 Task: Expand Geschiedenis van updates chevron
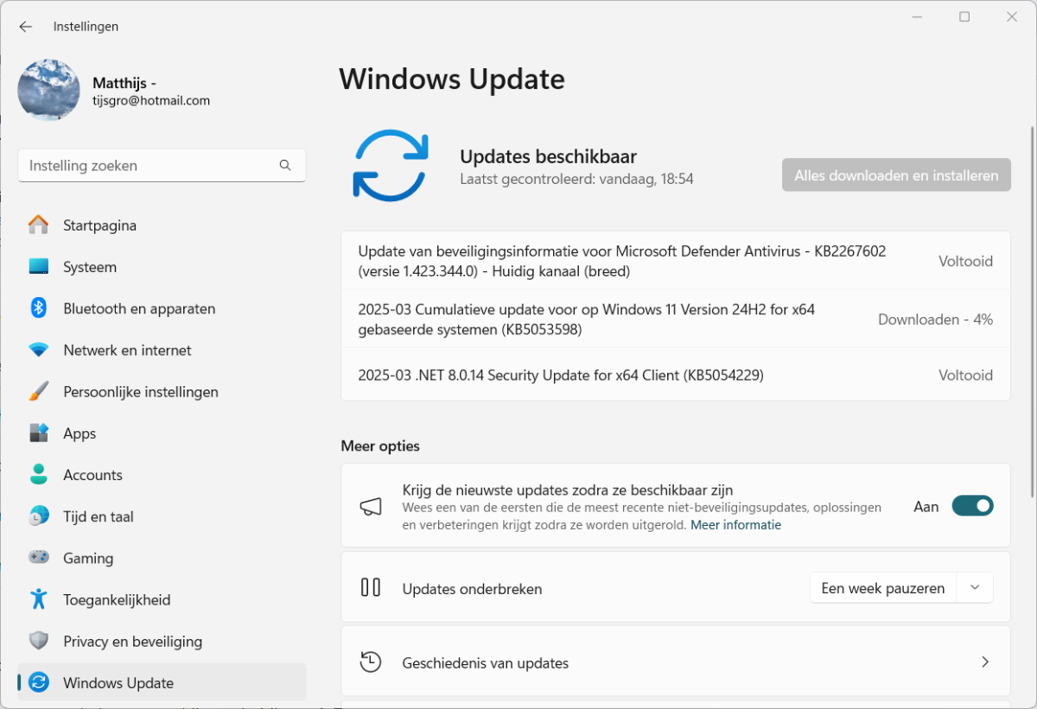[985, 662]
